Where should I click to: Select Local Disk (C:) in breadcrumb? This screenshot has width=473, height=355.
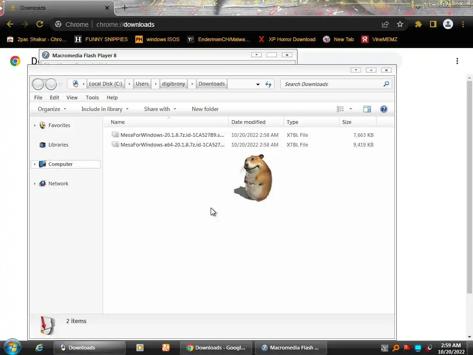click(106, 84)
